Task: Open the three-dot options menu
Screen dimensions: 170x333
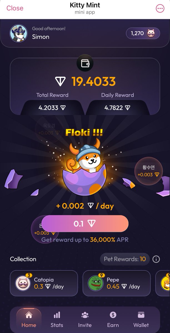Action: coord(160,9)
